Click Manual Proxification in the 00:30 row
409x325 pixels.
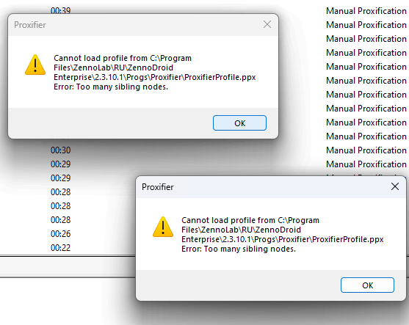click(x=366, y=150)
